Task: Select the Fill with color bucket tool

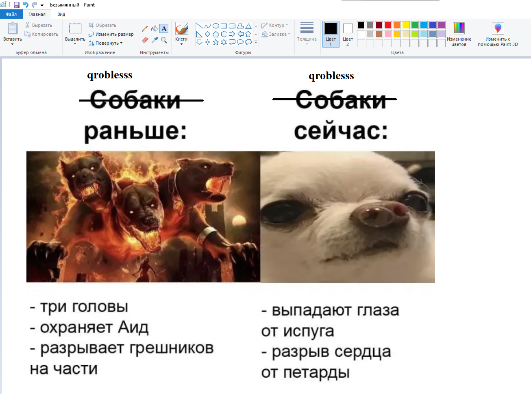Action: pyautogui.click(x=155, y=29)
